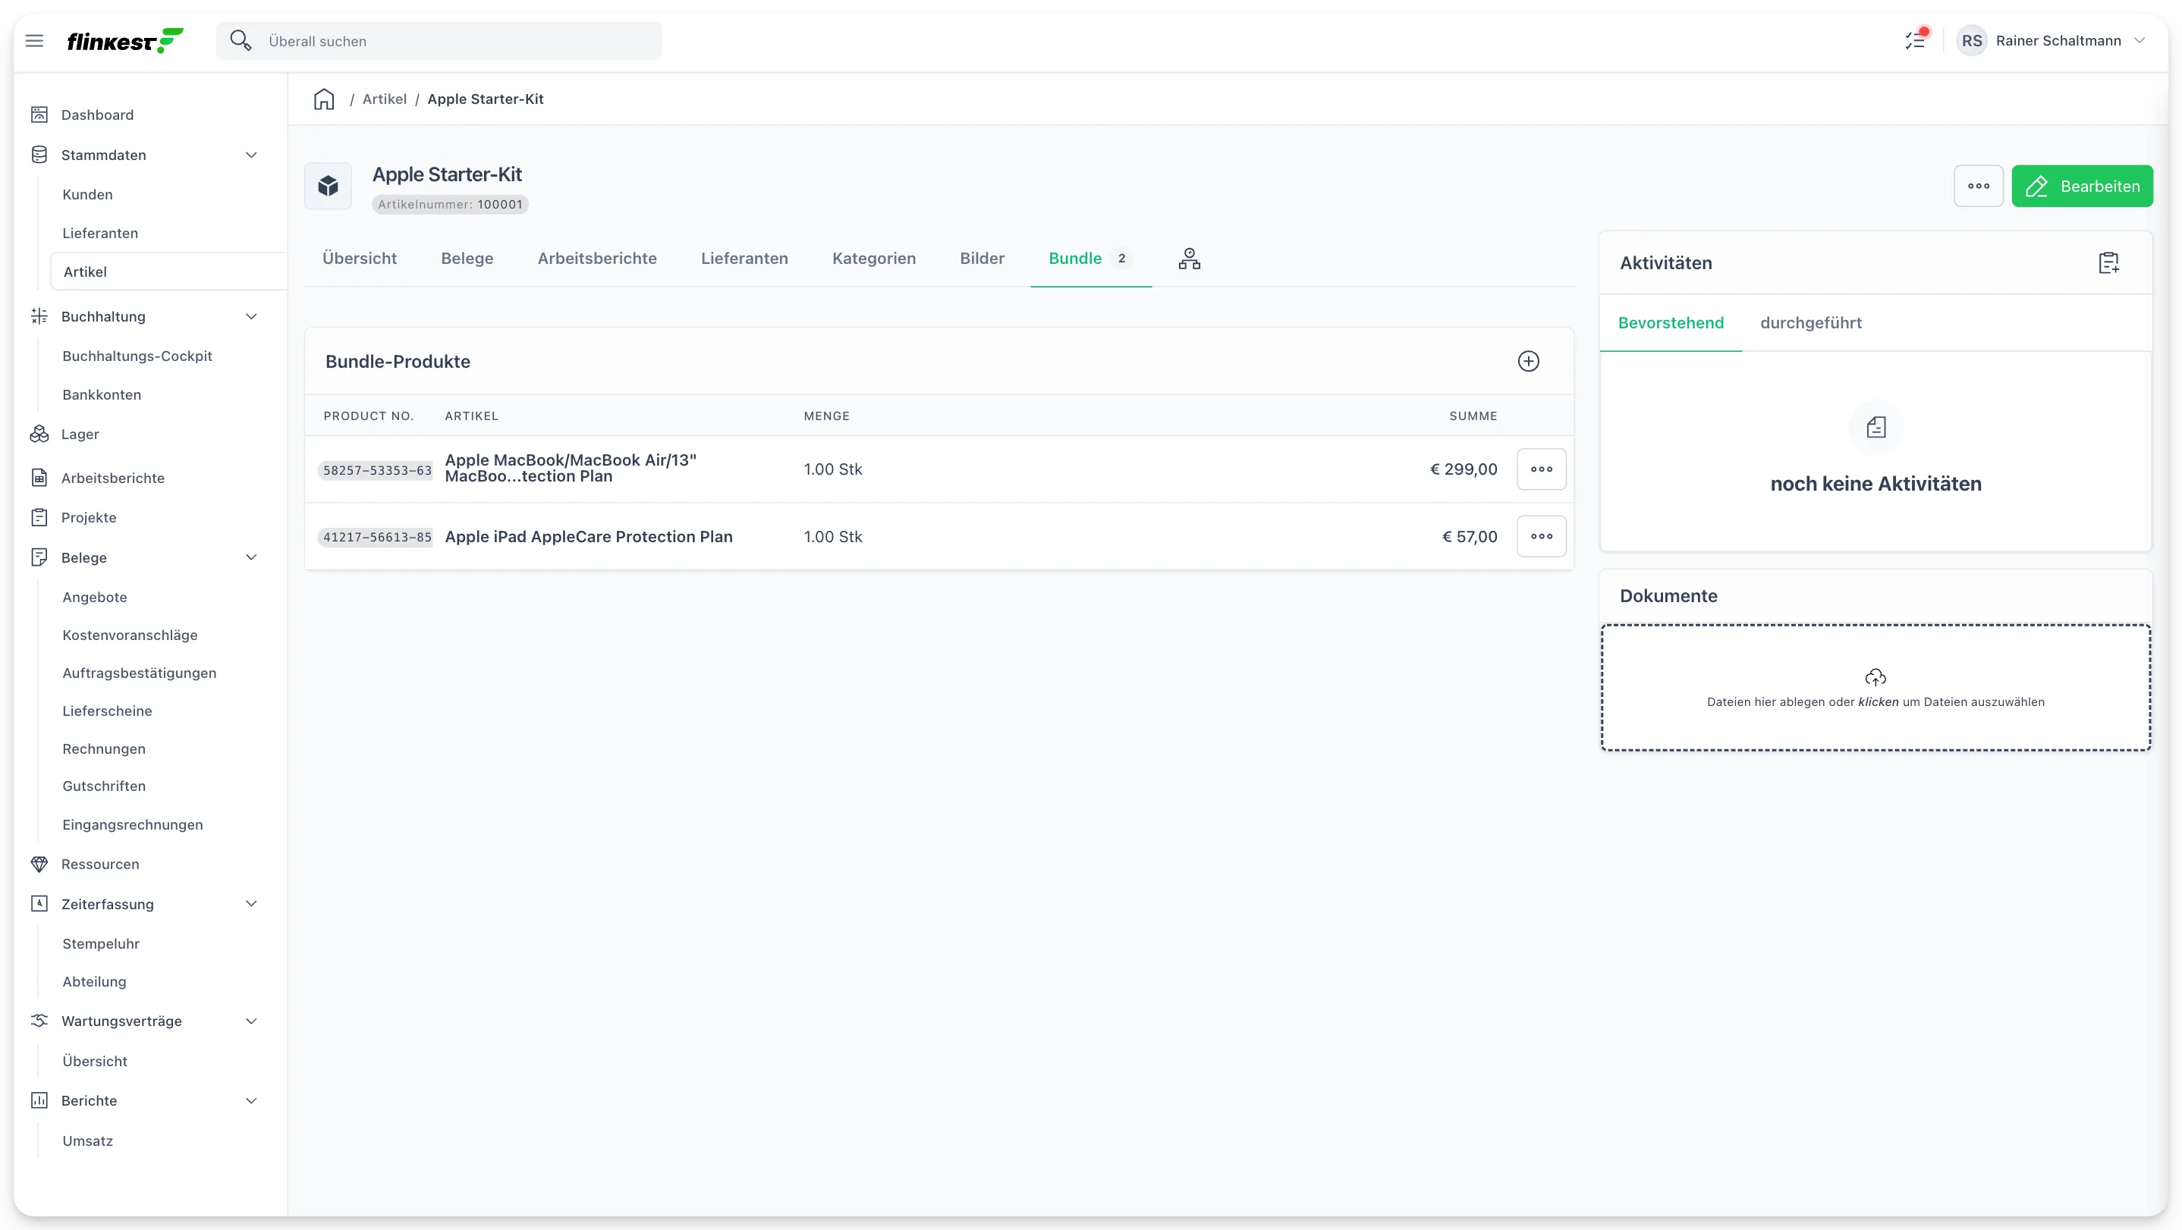Switch to the article Arbeitsberichte tab

[597, 258]
